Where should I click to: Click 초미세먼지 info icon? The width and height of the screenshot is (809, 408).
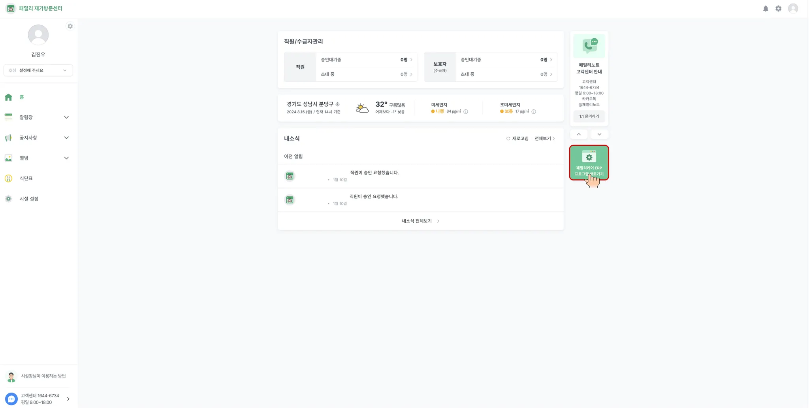(534, 112)
